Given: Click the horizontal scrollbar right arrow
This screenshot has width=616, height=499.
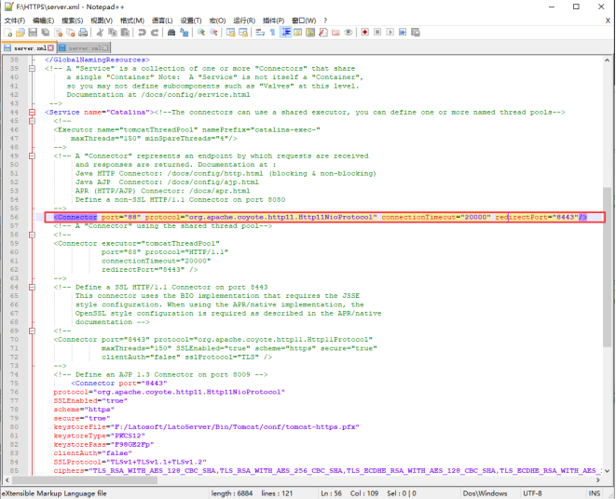Looking at the screenshot, I should [x=598, y=479].
